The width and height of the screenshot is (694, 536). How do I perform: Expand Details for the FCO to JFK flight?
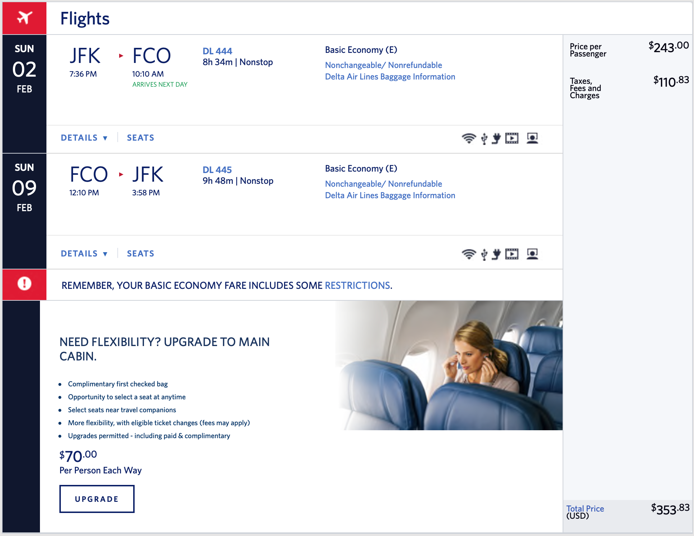[x=84, y=254]
